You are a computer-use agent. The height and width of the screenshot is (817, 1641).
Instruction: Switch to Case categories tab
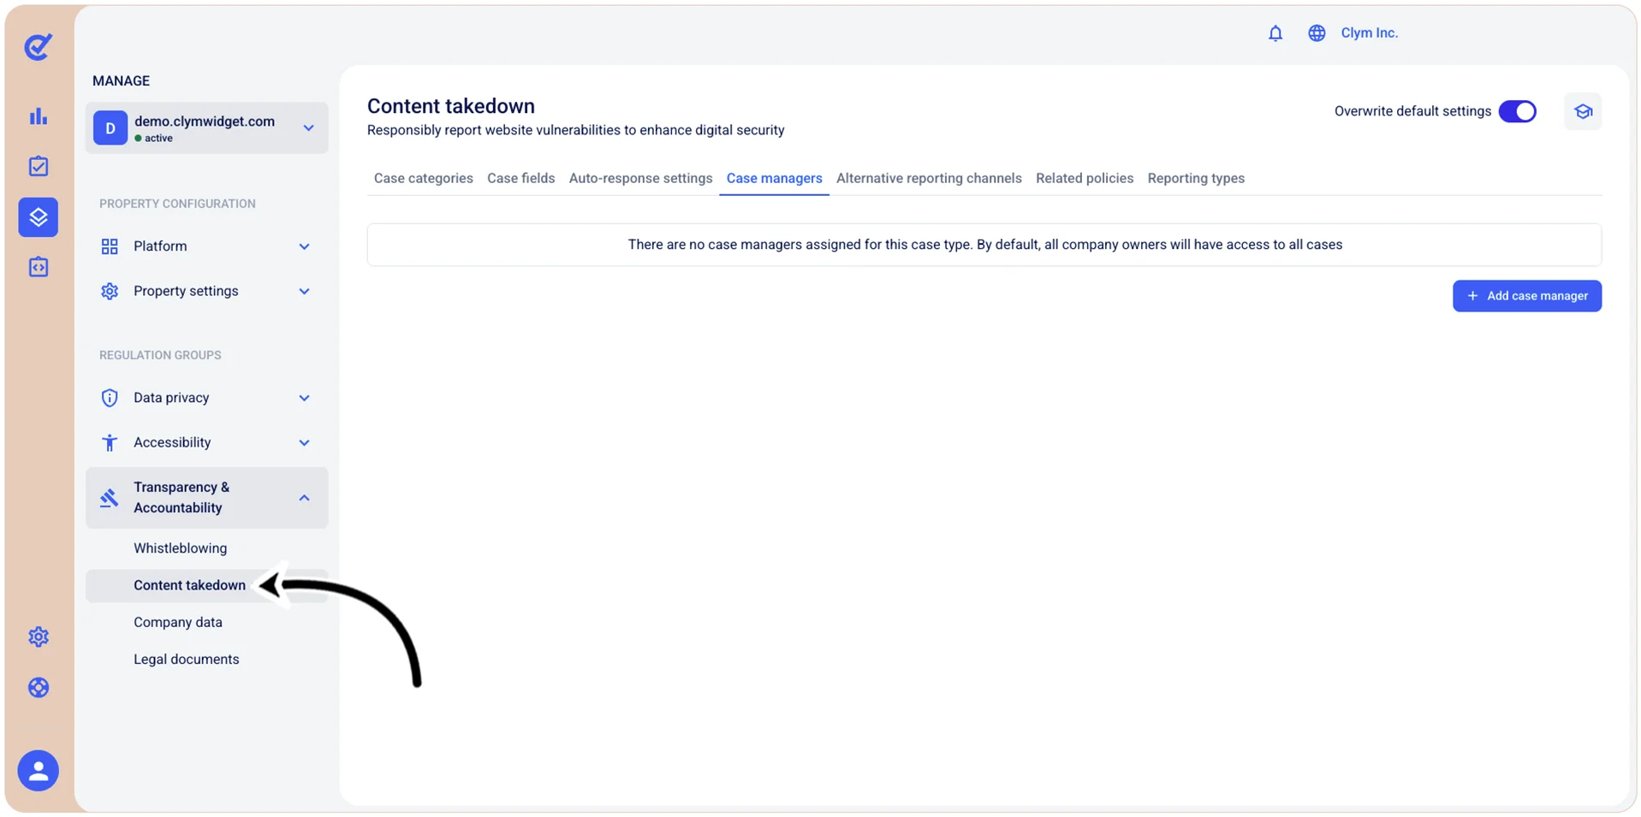pos(424,178)
